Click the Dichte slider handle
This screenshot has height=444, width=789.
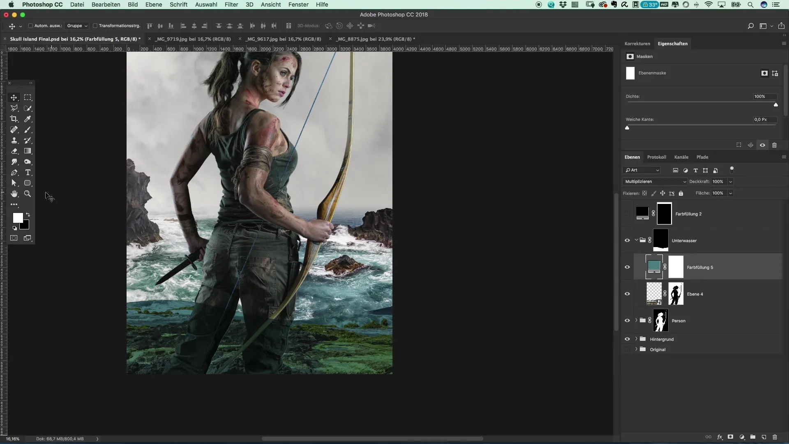pyautogui.click(x=776, y=105)
